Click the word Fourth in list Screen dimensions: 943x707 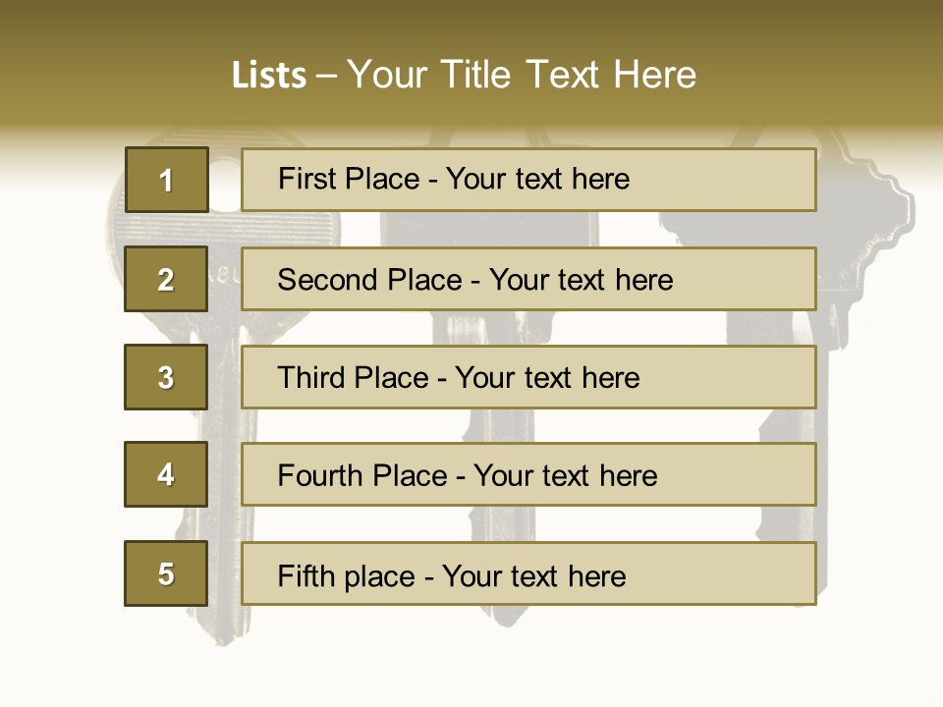click(x=318, y=475)
